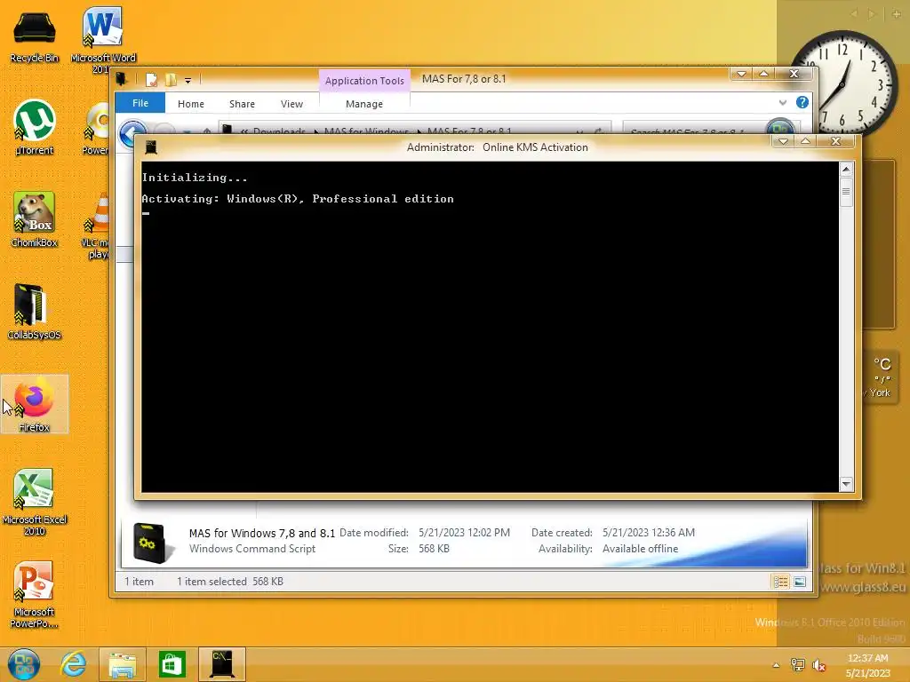The height and width of the screenshot is (682, 910).
Task: Open the View ribbon tab
Action: click(291, 104)
